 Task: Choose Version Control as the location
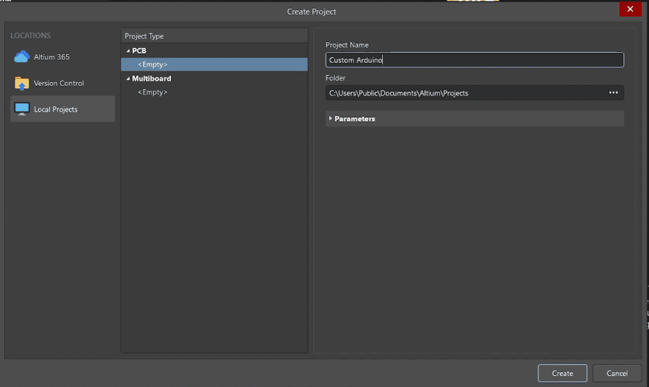tap(59, 84)
